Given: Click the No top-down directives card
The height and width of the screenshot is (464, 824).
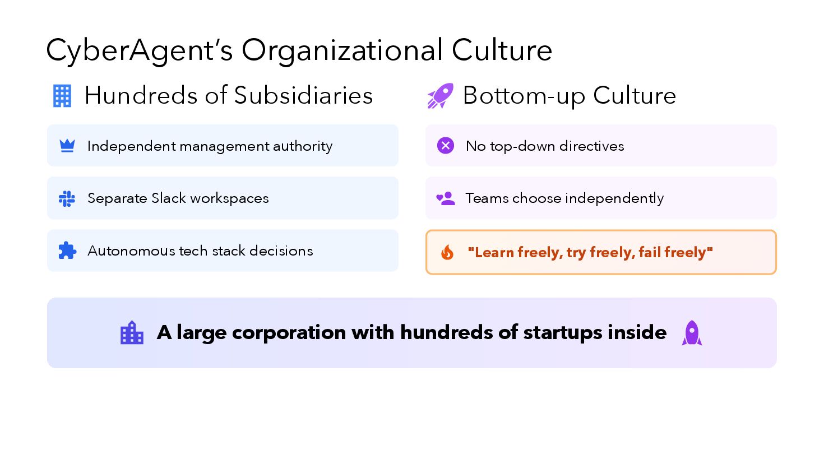Looking at the screenshot, I should 601,146.
